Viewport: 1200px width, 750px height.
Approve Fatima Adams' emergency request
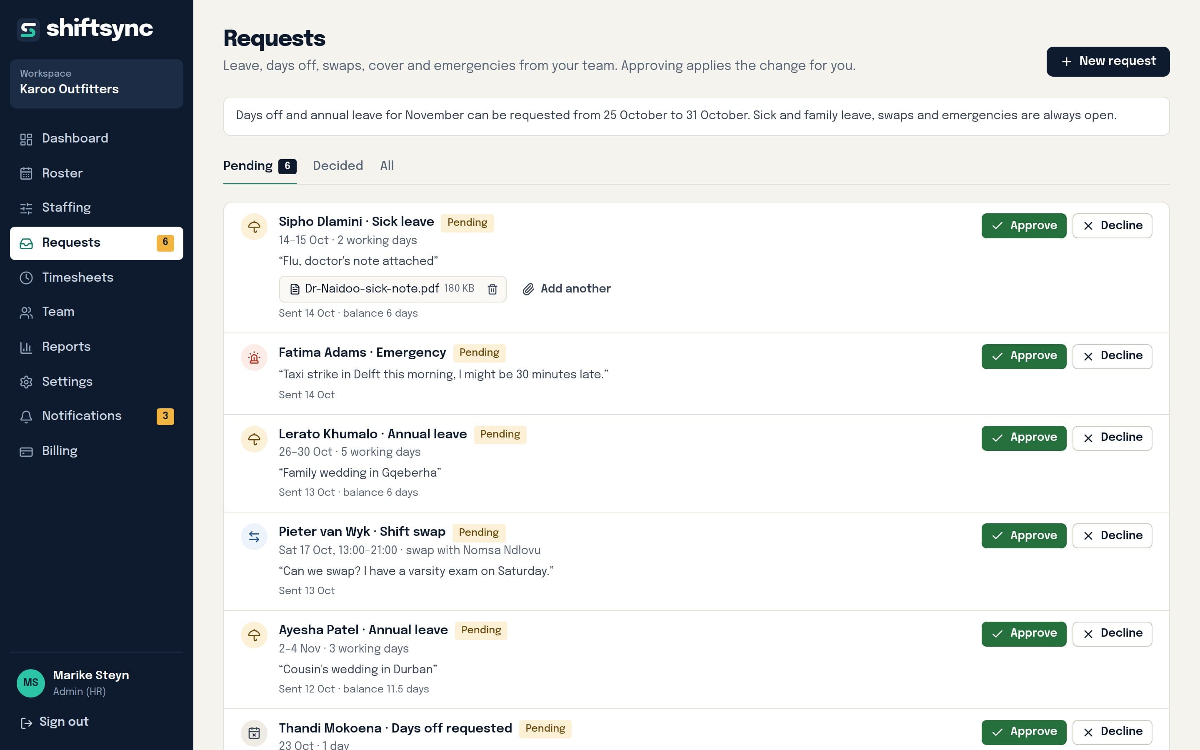coord(1023,356)
